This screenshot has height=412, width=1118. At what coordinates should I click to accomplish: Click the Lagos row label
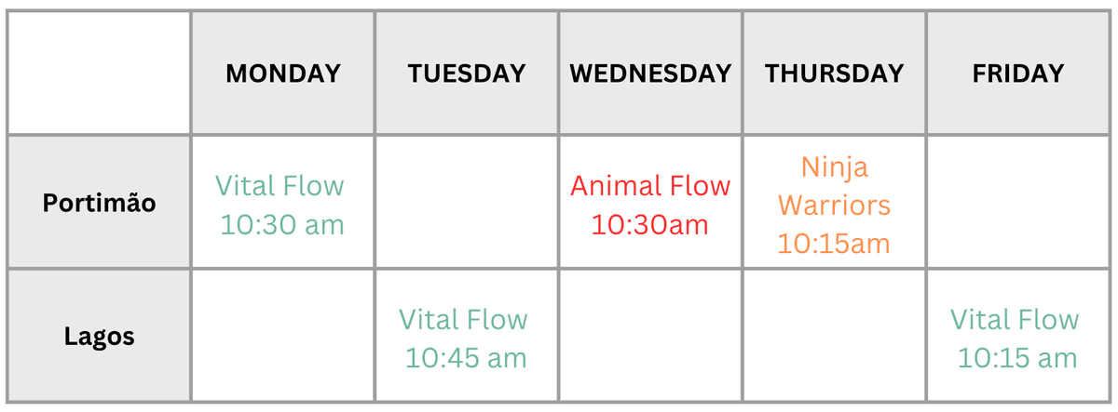click(x=99, y=336)
